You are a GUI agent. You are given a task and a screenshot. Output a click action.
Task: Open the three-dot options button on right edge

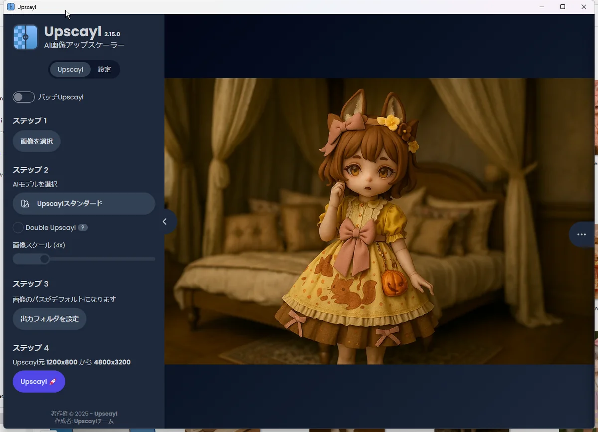tap(581, 234)
